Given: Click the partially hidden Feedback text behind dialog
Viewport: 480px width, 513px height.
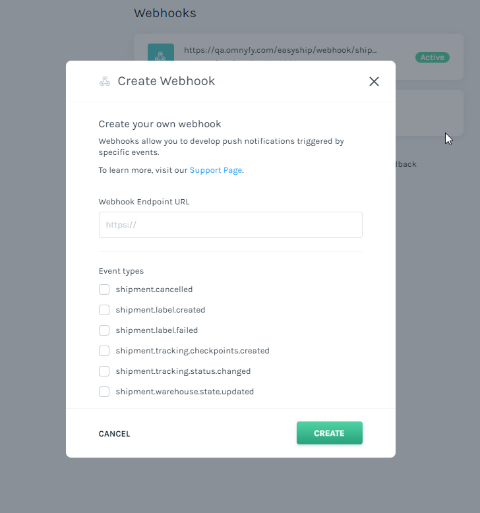Looking at the screenshot, I should [x=406, y=164].
